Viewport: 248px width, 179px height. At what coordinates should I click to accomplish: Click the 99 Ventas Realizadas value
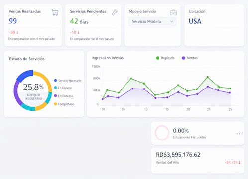tap(13, 21)
